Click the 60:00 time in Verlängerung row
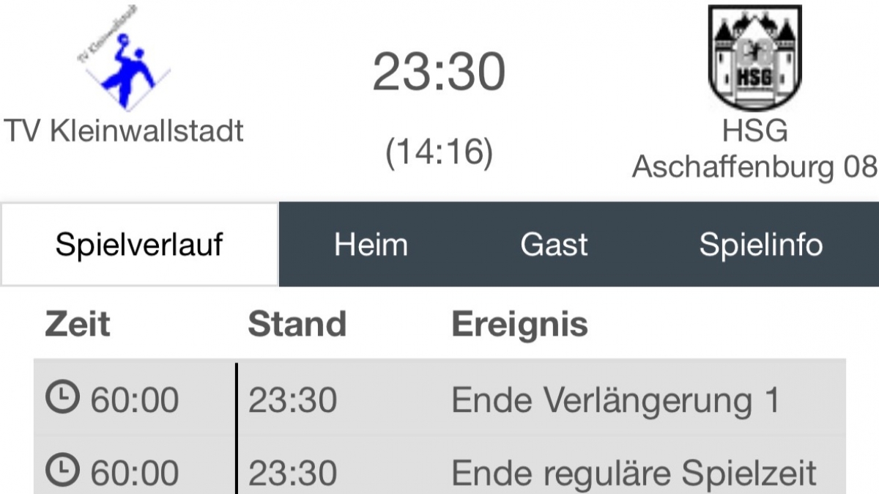The image size is (879, 494). (x=134, y=400)
